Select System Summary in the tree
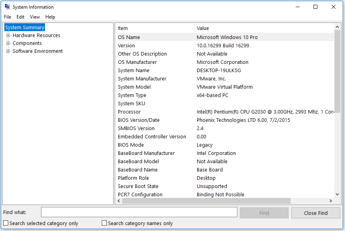 [x=24, y=27]
